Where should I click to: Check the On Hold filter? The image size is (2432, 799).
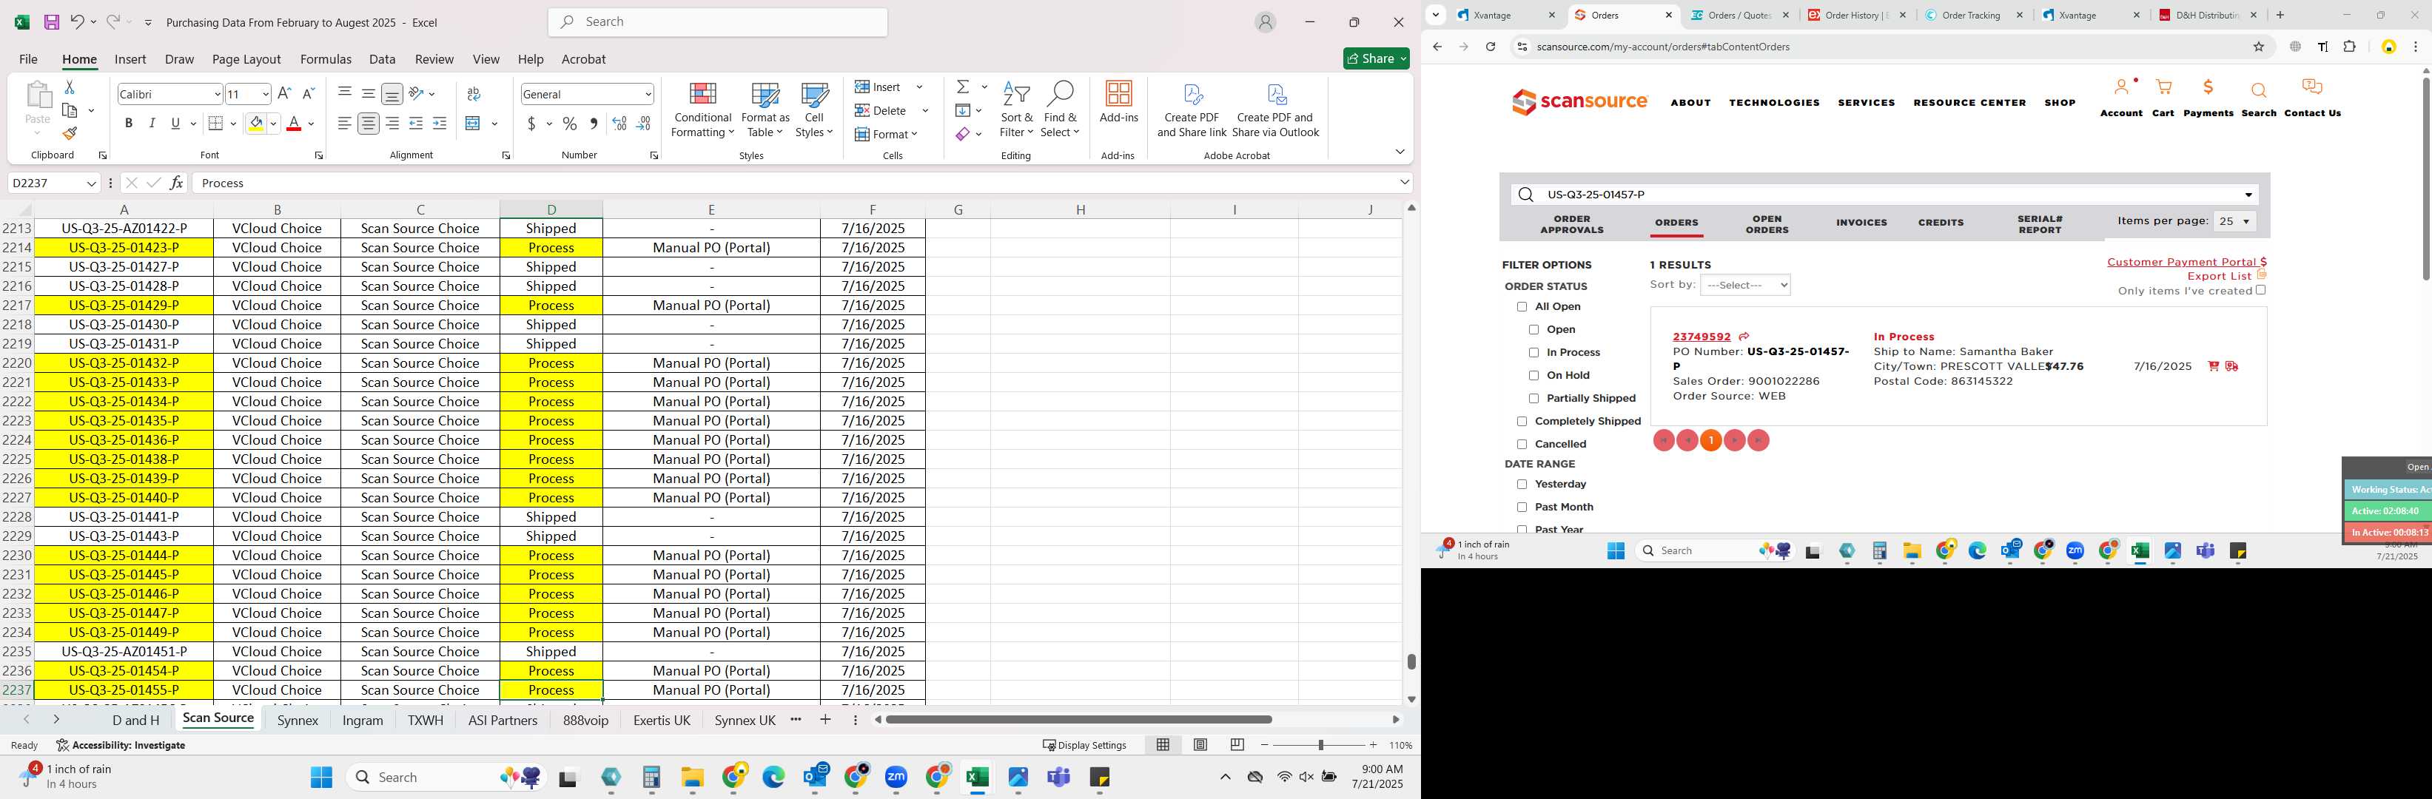[x=1534, y=375]
